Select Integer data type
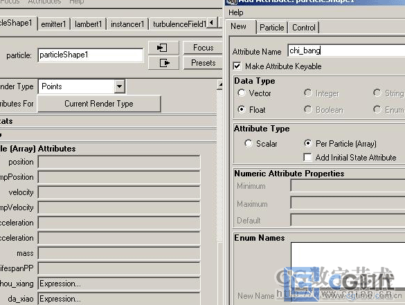Viewport: 405px width, 305px height. [307, 93]
